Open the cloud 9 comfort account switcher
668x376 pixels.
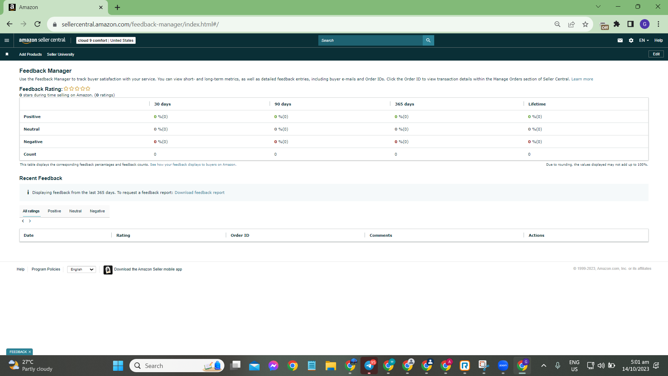(x=106, y=40)
